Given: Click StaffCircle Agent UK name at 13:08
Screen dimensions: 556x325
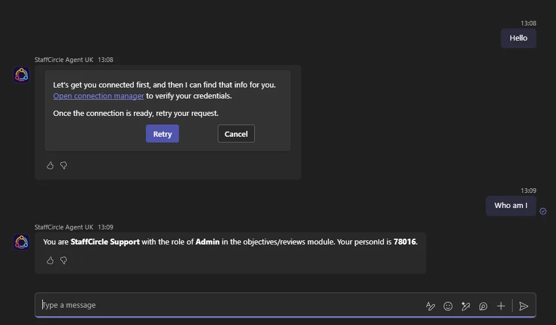Looking at the screenshot, I should (64, 60).
